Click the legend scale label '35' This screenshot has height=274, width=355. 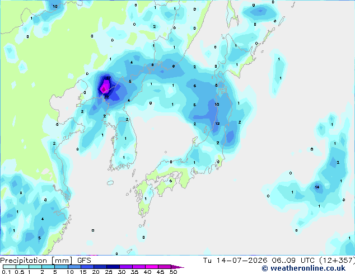pos(134,272)
